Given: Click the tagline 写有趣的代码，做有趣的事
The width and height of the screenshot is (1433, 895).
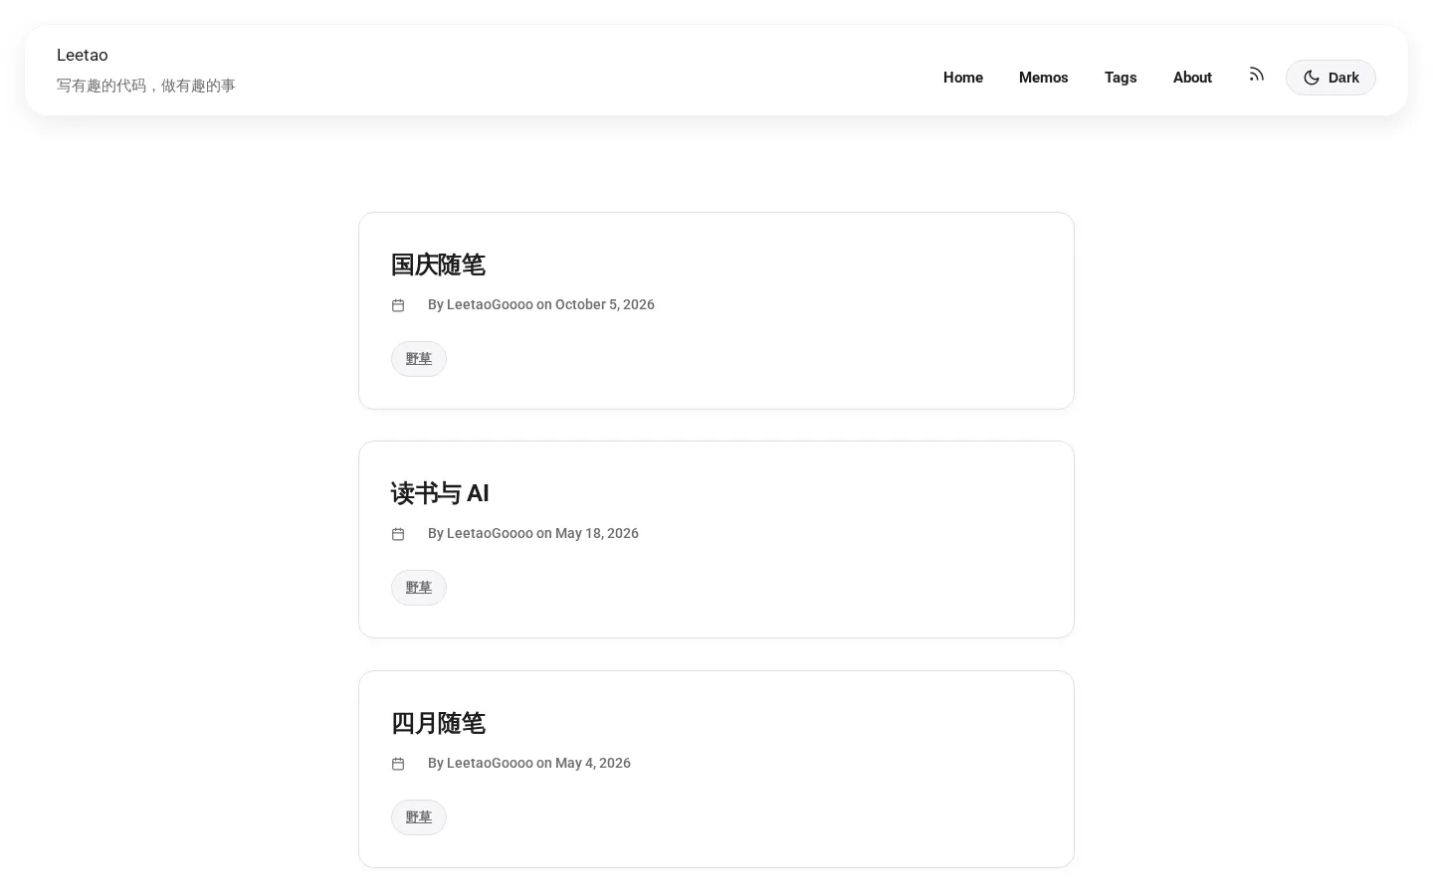Looking at the screenshot, I should coord(146,86).
